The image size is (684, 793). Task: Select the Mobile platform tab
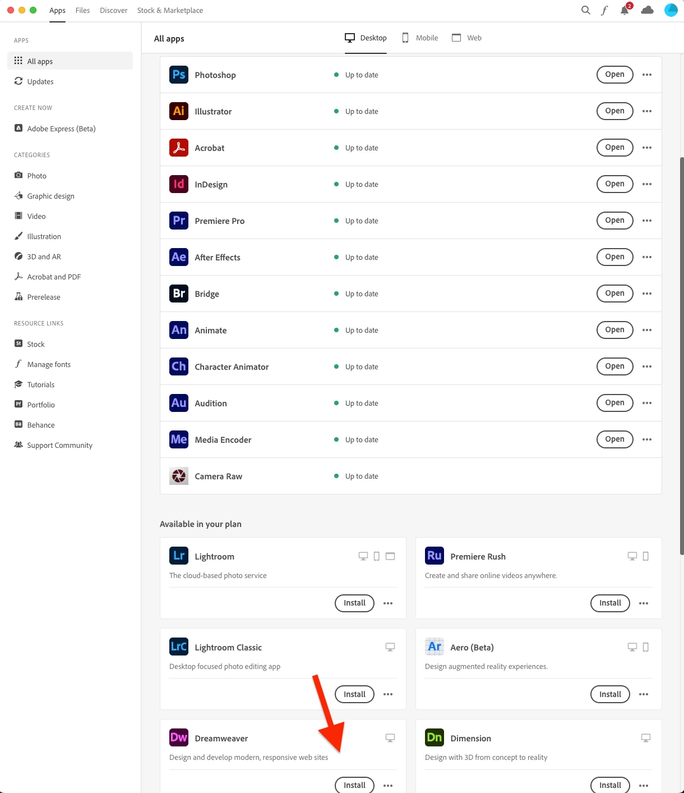coord(420,38)
